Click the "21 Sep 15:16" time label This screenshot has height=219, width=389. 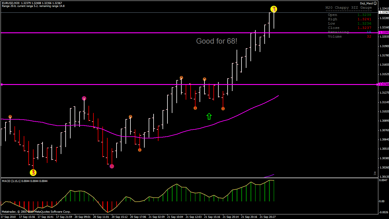tap(212, 217)
